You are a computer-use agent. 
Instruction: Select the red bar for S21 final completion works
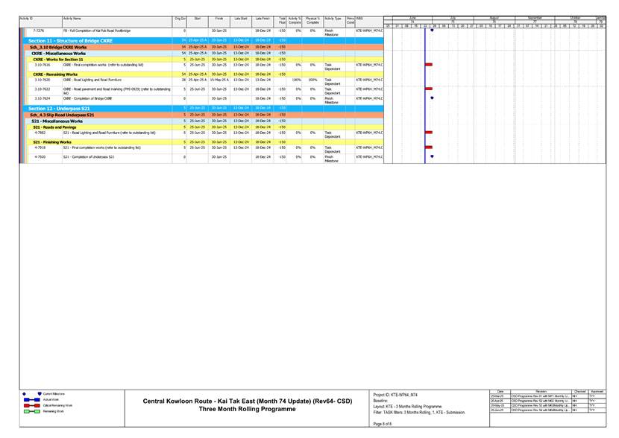pyautogui.click(x=428, y=147)
